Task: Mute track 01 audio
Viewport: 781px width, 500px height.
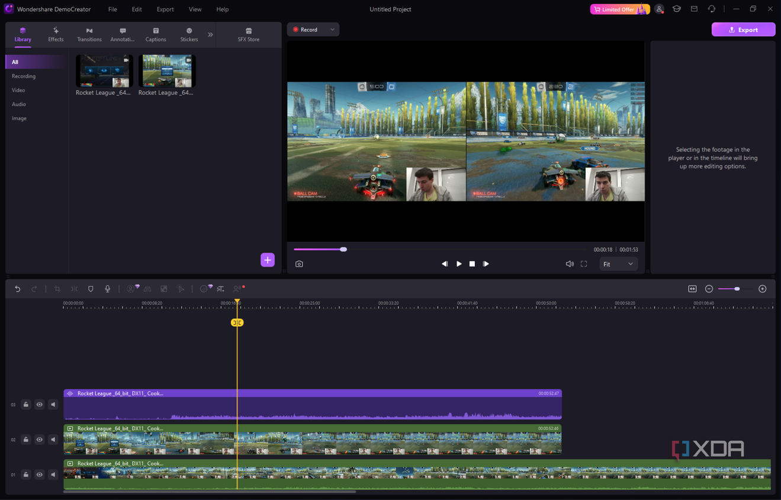Action: [x=53, y=475]
